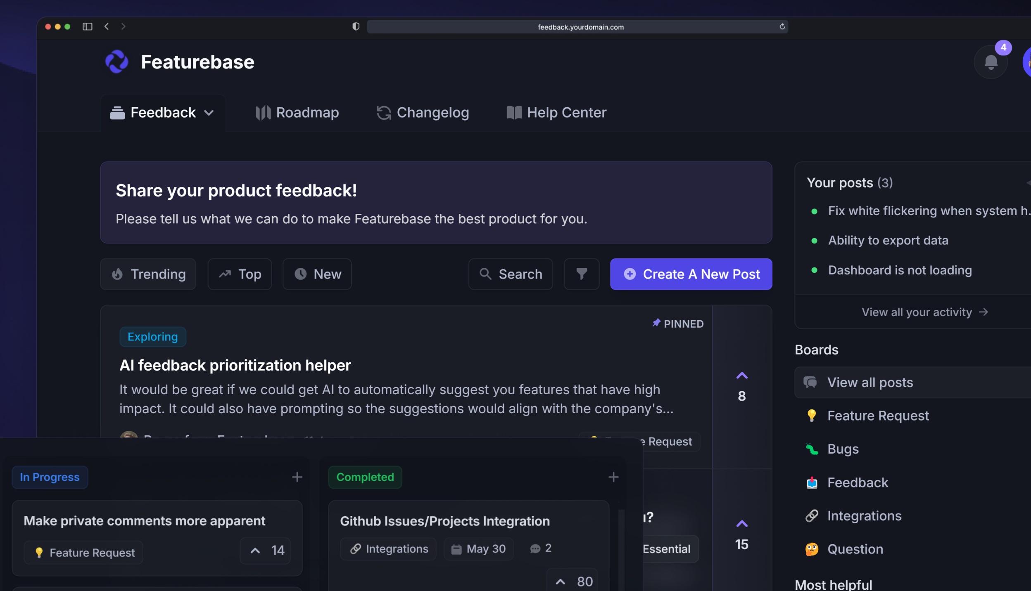The height and width of the screenshot is (591, 1031).
Task: Click Create A New Post
Action: tap(691, 274)
